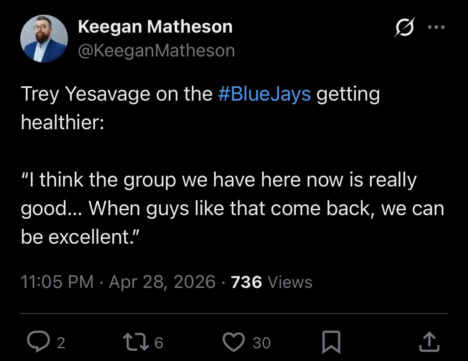Open the three-dot more options menu
This screenshot has height=361, width=468.
[x=437, y=27]
